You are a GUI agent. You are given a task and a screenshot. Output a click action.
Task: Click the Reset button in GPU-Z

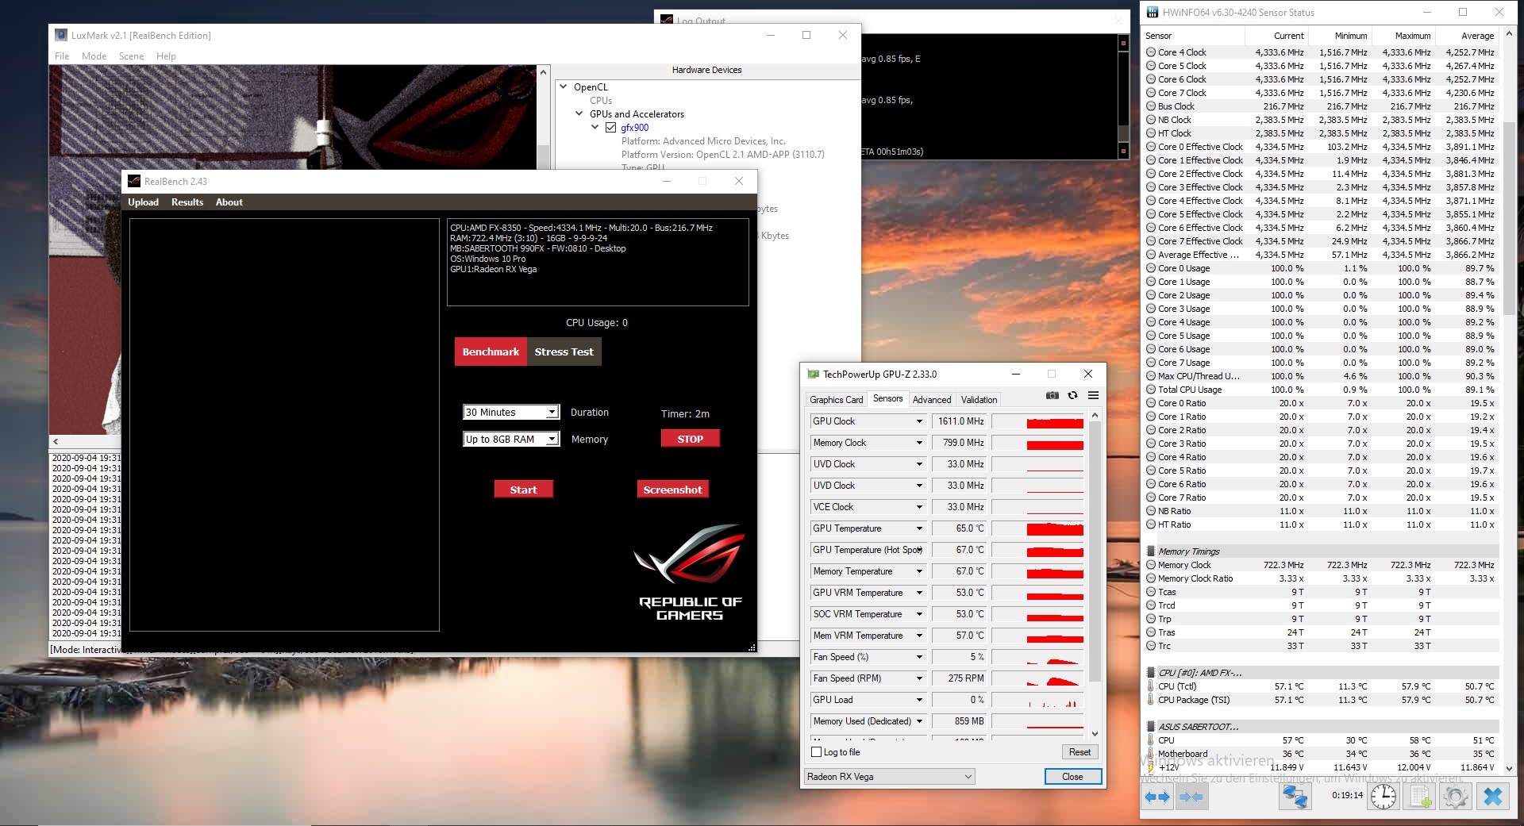(1079, 752)
